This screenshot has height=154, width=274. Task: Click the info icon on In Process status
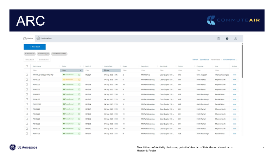tap(79, 80)
